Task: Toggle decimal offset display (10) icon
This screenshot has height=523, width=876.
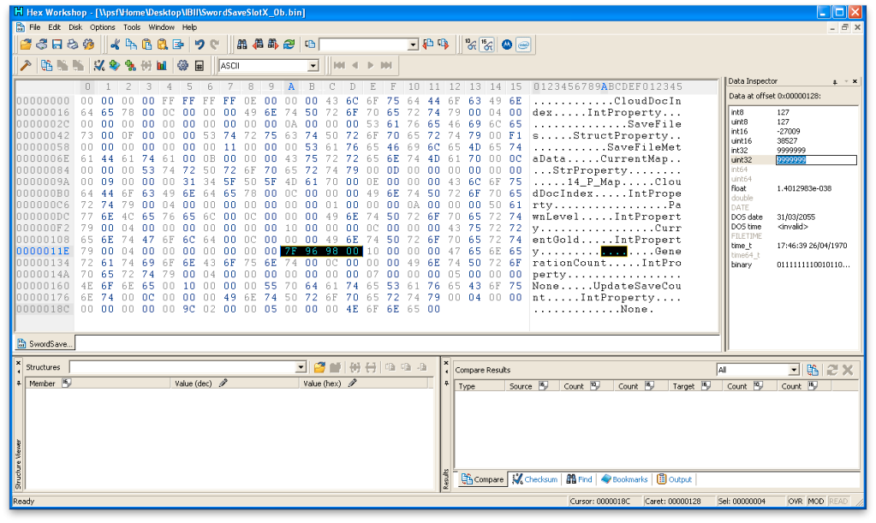Action: tap(471, 45)
